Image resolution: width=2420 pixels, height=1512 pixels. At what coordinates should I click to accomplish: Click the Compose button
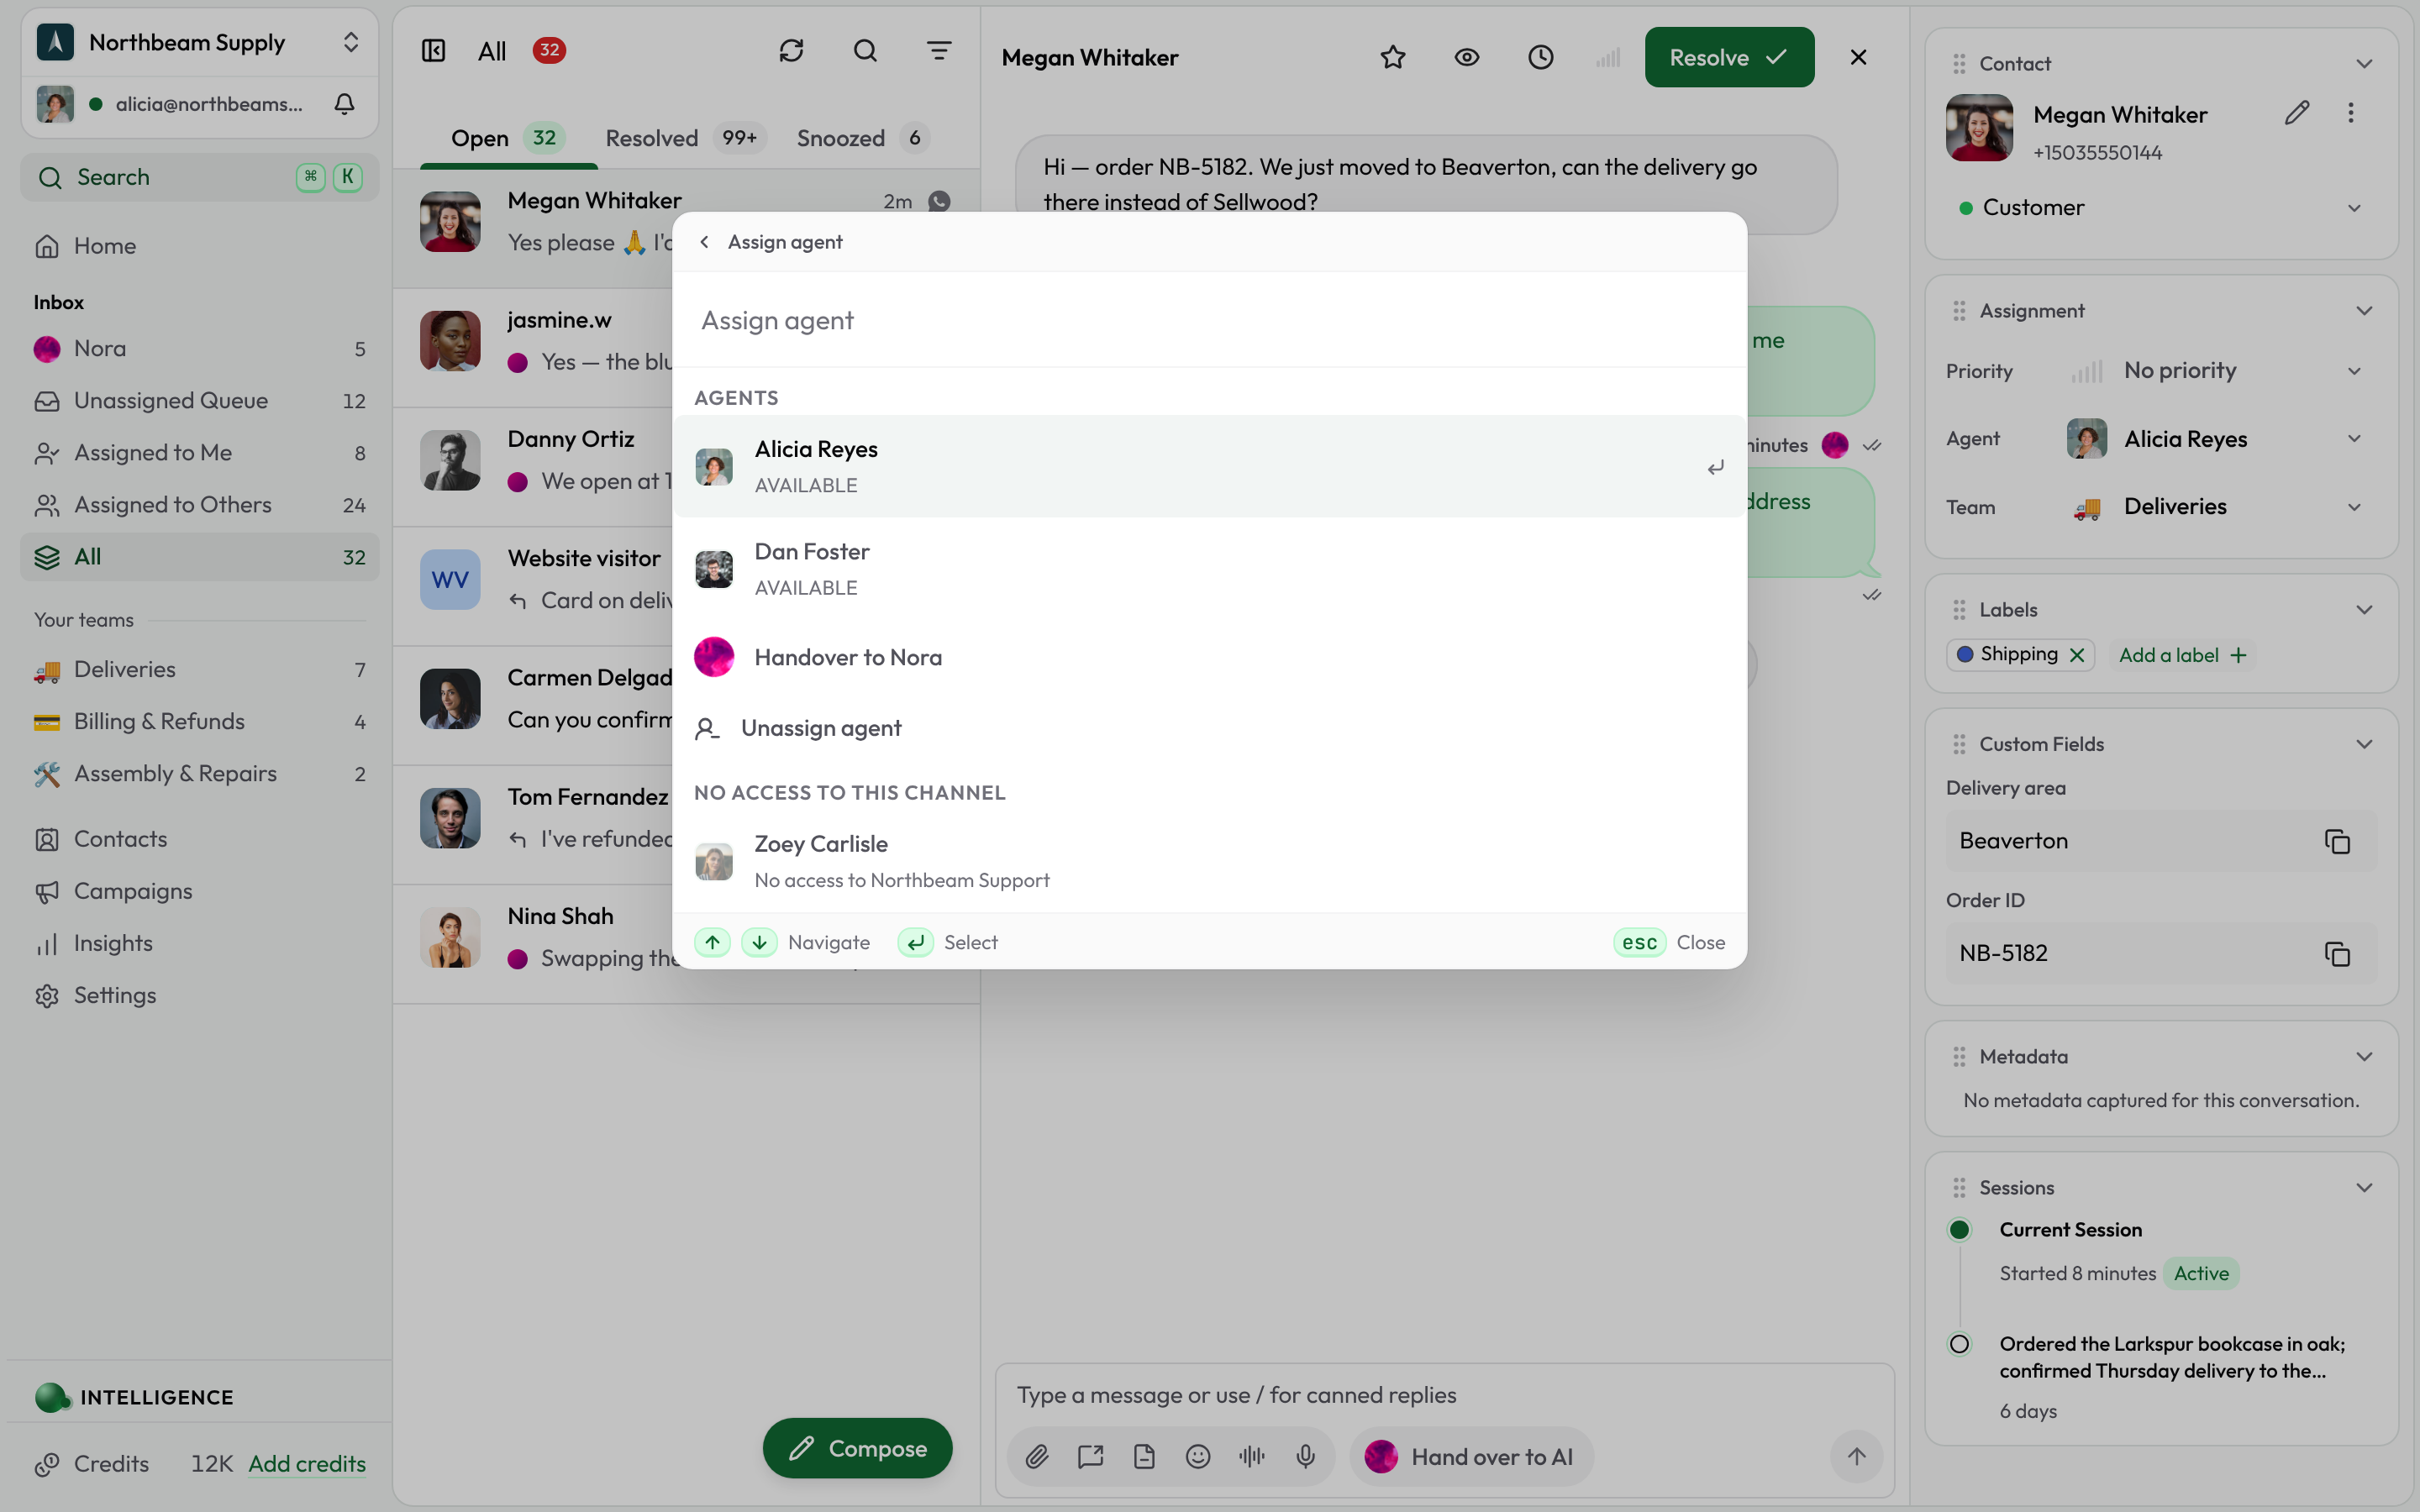point(857,1448)
